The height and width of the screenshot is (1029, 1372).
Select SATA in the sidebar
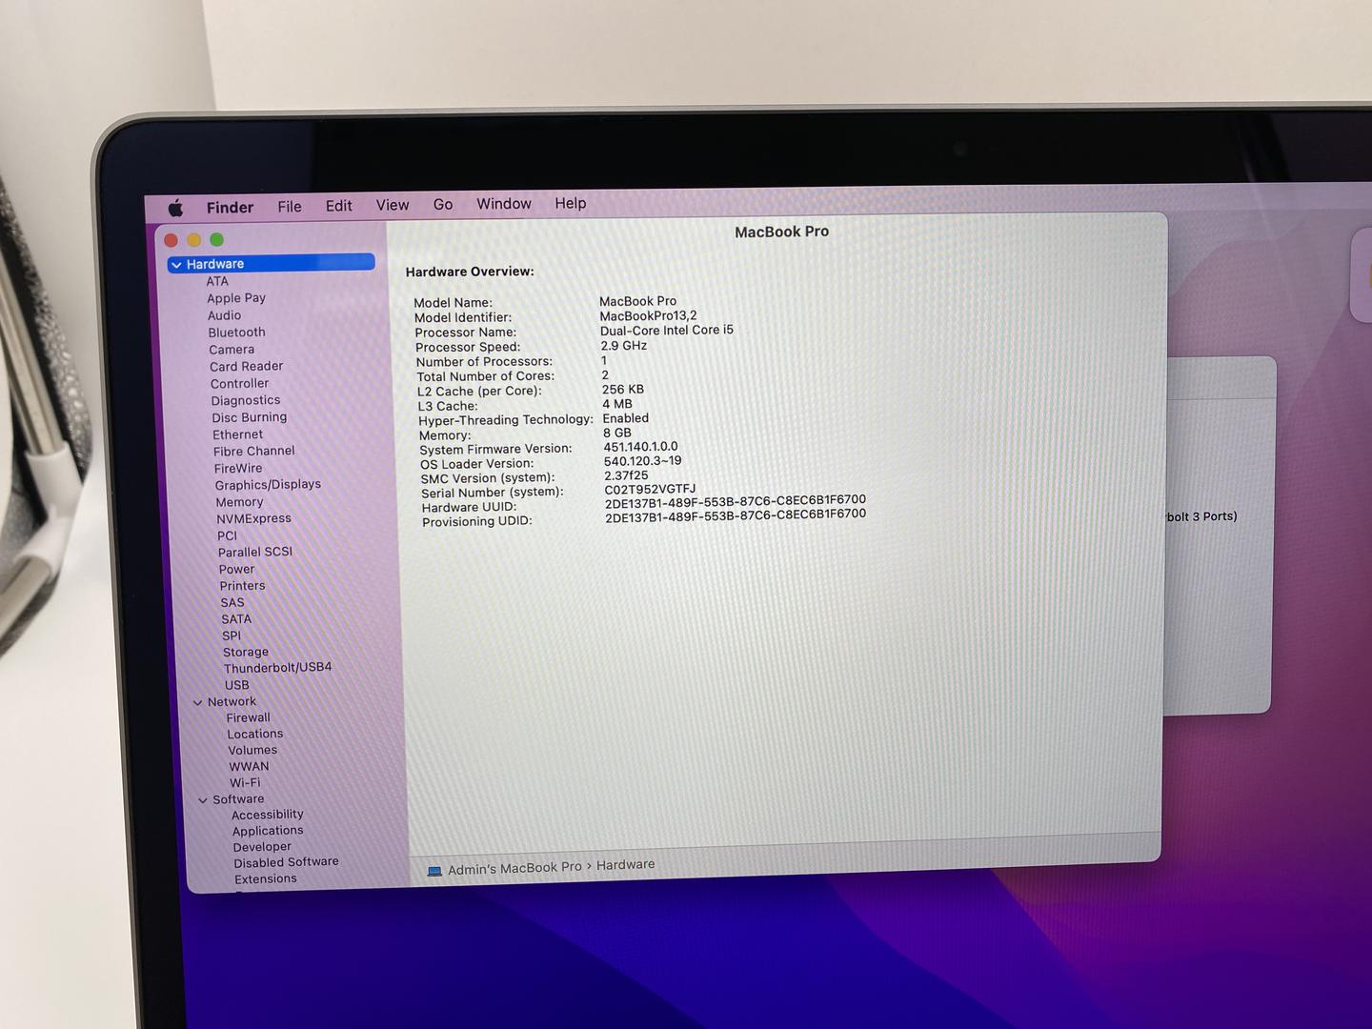pos(236,619)
